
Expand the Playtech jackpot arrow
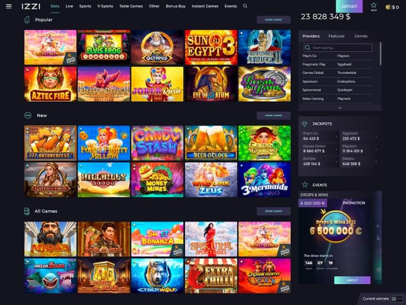point(376,149)
